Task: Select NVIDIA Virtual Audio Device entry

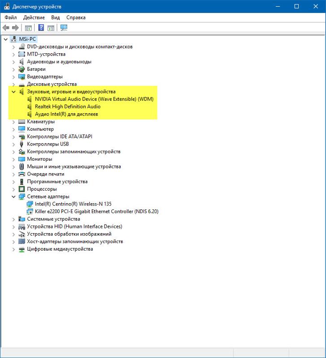Action: click(94, 99)
